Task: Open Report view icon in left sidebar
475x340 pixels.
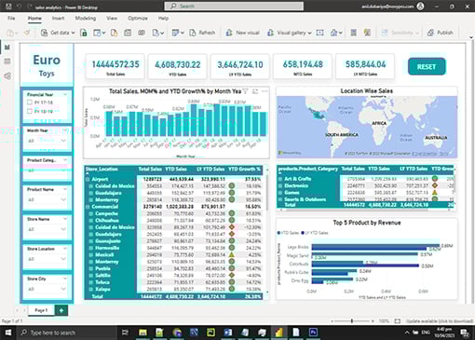Action: tap(7, 48)
